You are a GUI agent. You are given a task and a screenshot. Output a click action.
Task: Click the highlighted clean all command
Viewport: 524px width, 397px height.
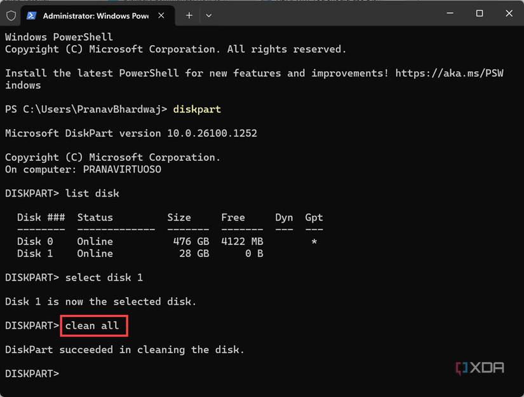93,325
